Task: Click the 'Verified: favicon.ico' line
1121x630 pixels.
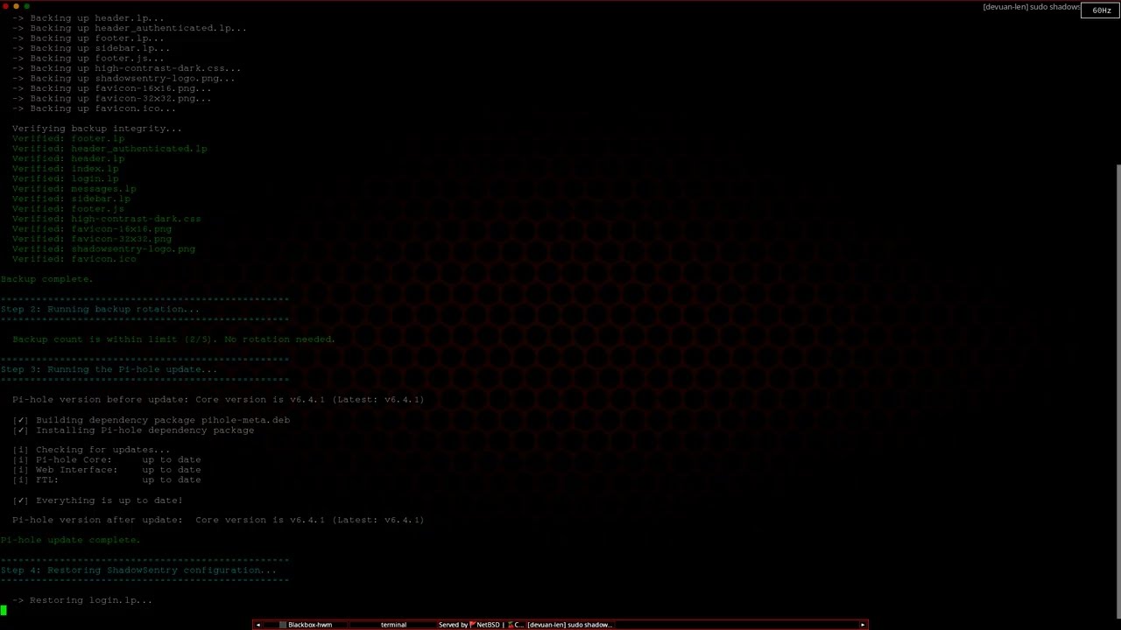Action: tap(74, 259)
